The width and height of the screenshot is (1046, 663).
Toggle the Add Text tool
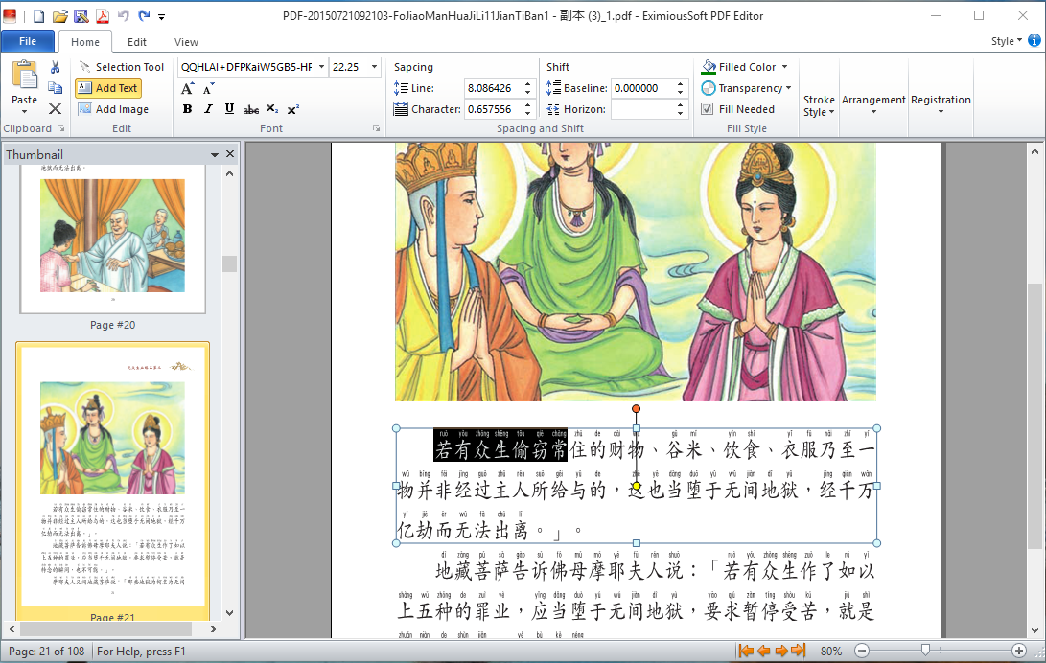point(108,88)
